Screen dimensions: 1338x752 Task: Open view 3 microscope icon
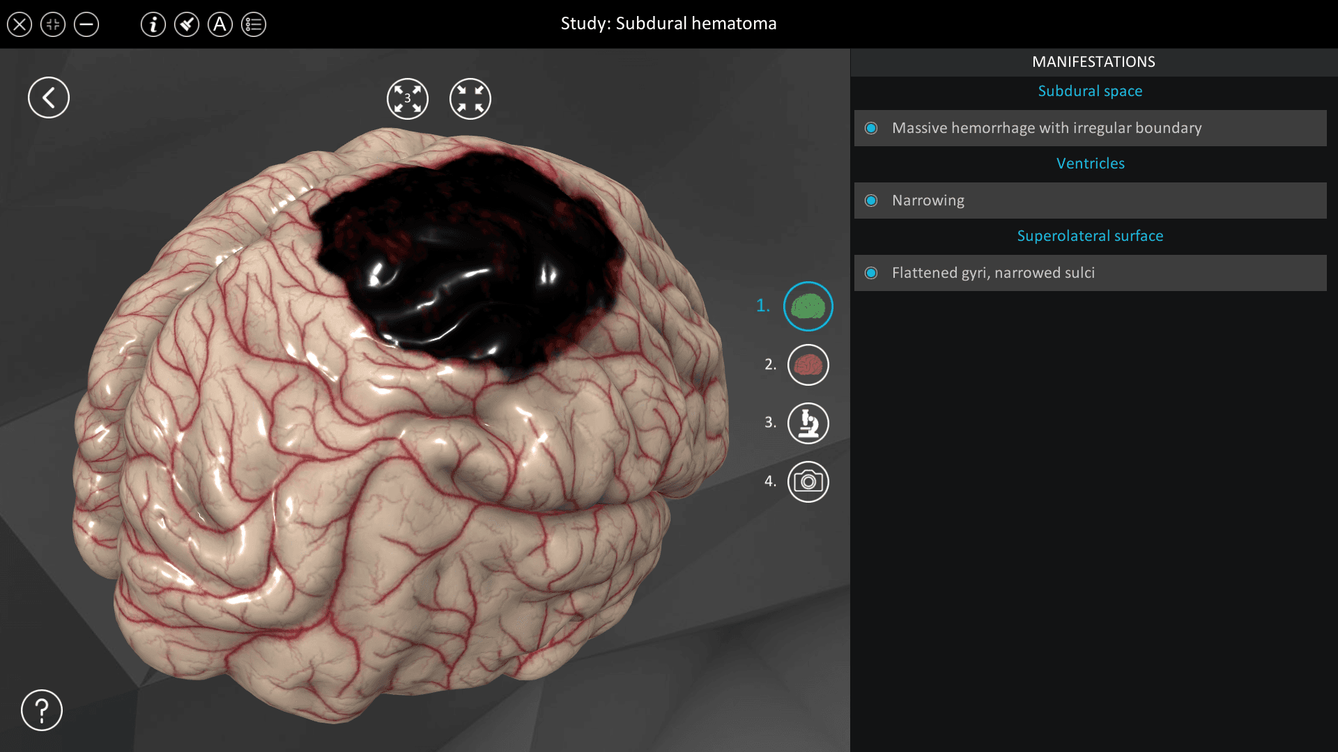click(808, 423)
